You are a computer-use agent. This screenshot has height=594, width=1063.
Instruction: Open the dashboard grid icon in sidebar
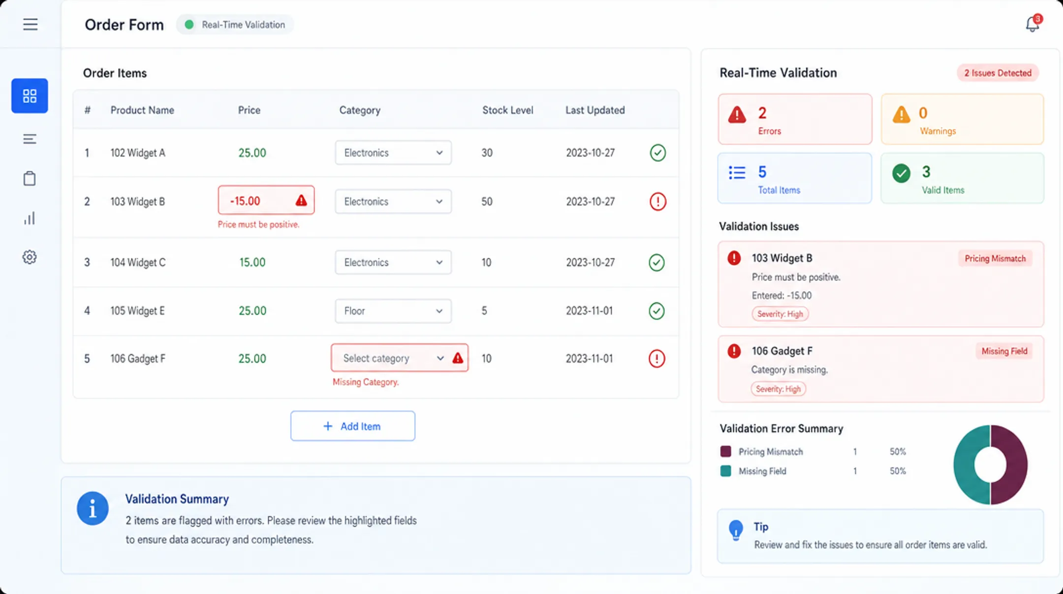[x=30, y=95]
